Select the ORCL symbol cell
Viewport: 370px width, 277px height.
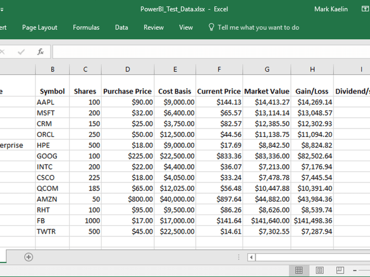[x=53, y=134]
